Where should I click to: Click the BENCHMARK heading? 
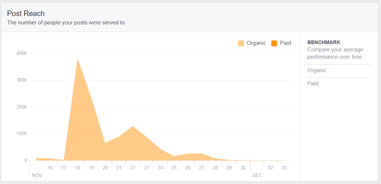click(x=324, y=43)
